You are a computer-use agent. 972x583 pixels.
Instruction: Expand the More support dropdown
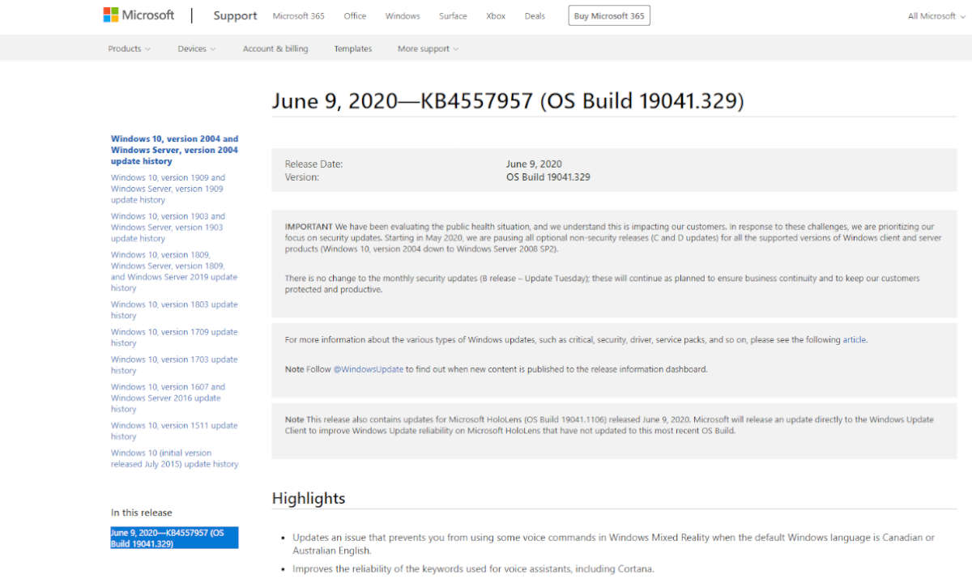click(428, 49)
